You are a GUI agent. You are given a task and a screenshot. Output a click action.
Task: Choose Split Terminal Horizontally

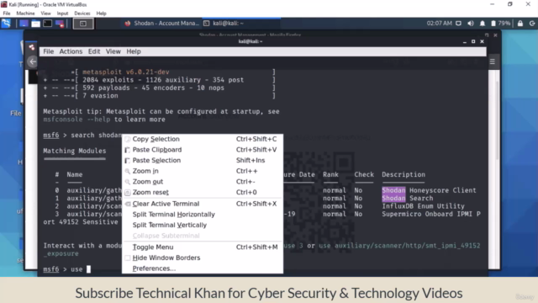point(203,214)
